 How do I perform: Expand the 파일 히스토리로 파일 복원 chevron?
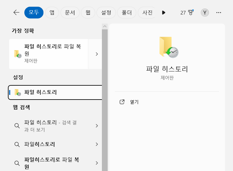(97, 54)
